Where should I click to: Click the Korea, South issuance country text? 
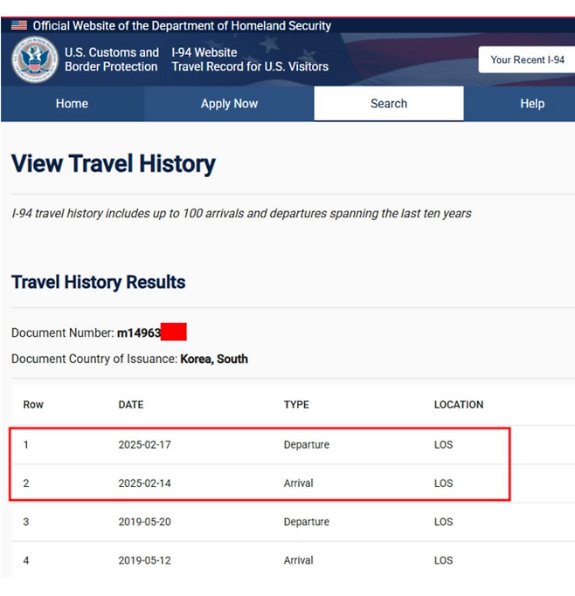coord(214,359)
